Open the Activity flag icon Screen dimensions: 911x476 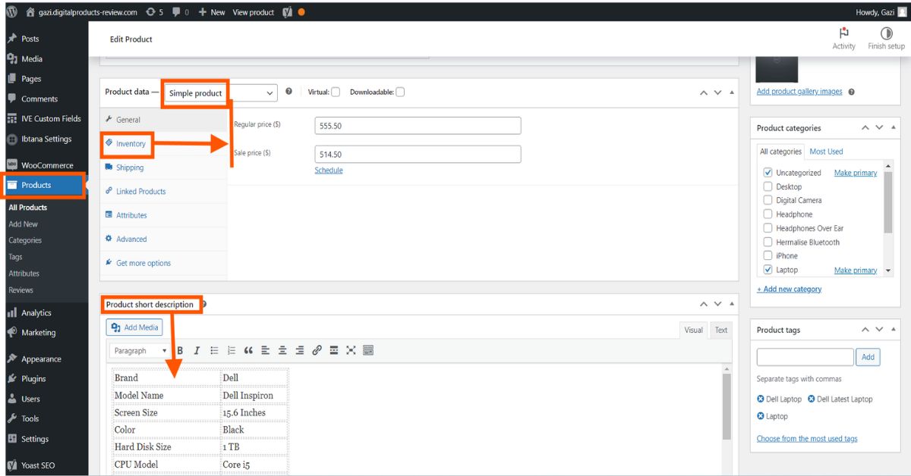tap(843, 33)
